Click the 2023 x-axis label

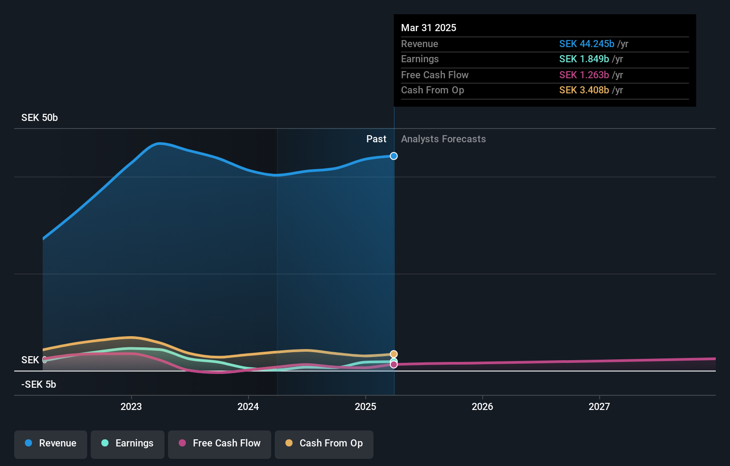131,406
